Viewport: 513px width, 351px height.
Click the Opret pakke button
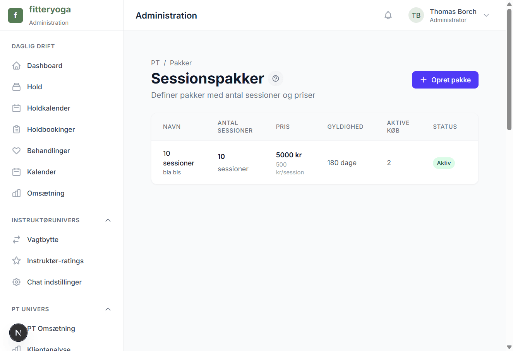(445, 80)
